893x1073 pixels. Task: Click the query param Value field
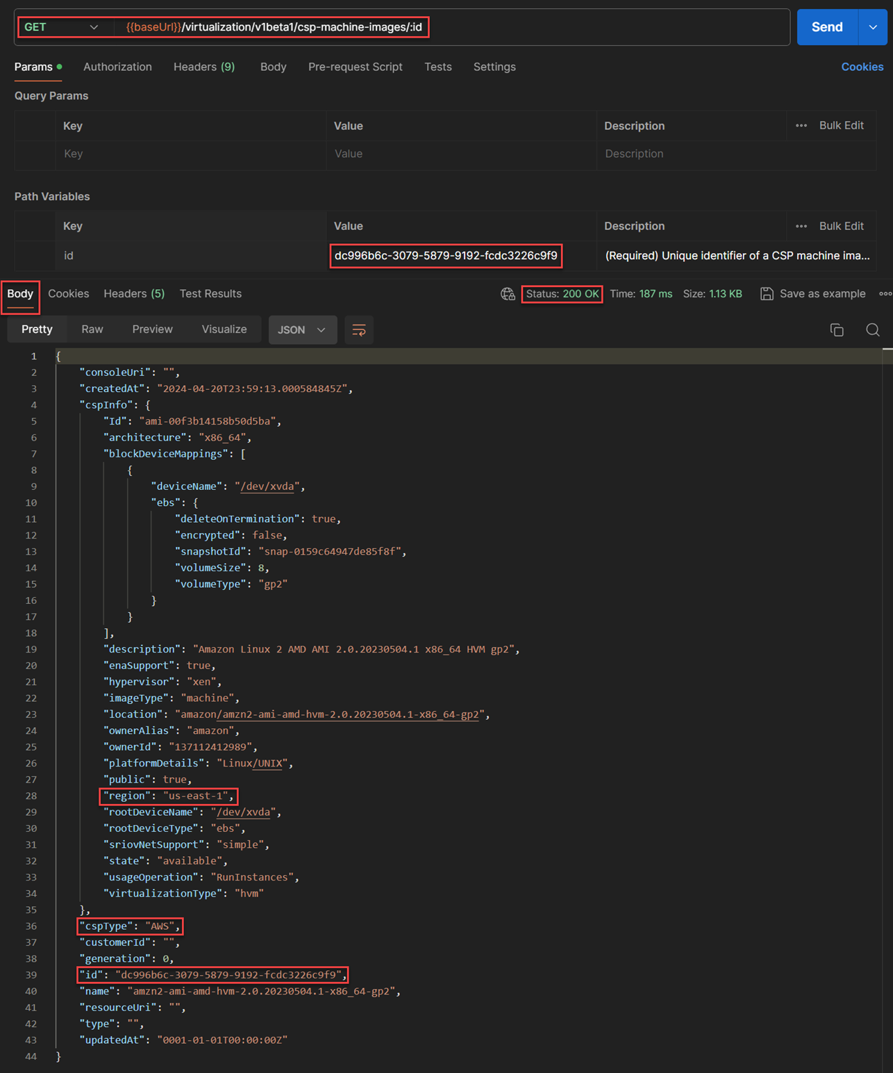(x=461, y=154)
